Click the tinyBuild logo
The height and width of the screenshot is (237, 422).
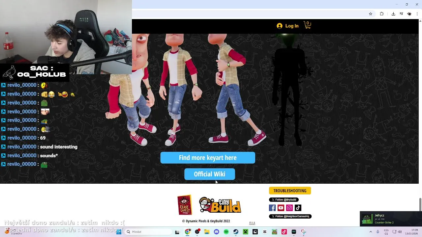click(x=220, y=205)
